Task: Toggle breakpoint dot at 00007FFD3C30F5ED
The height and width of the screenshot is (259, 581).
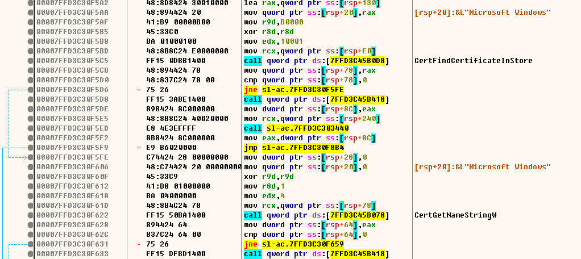Action: (30, 128)
